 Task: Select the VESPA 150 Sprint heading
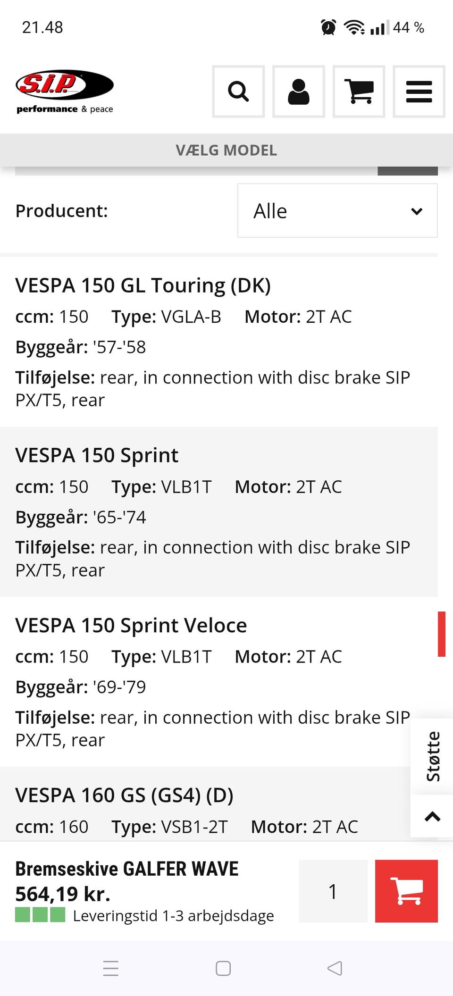97,455
